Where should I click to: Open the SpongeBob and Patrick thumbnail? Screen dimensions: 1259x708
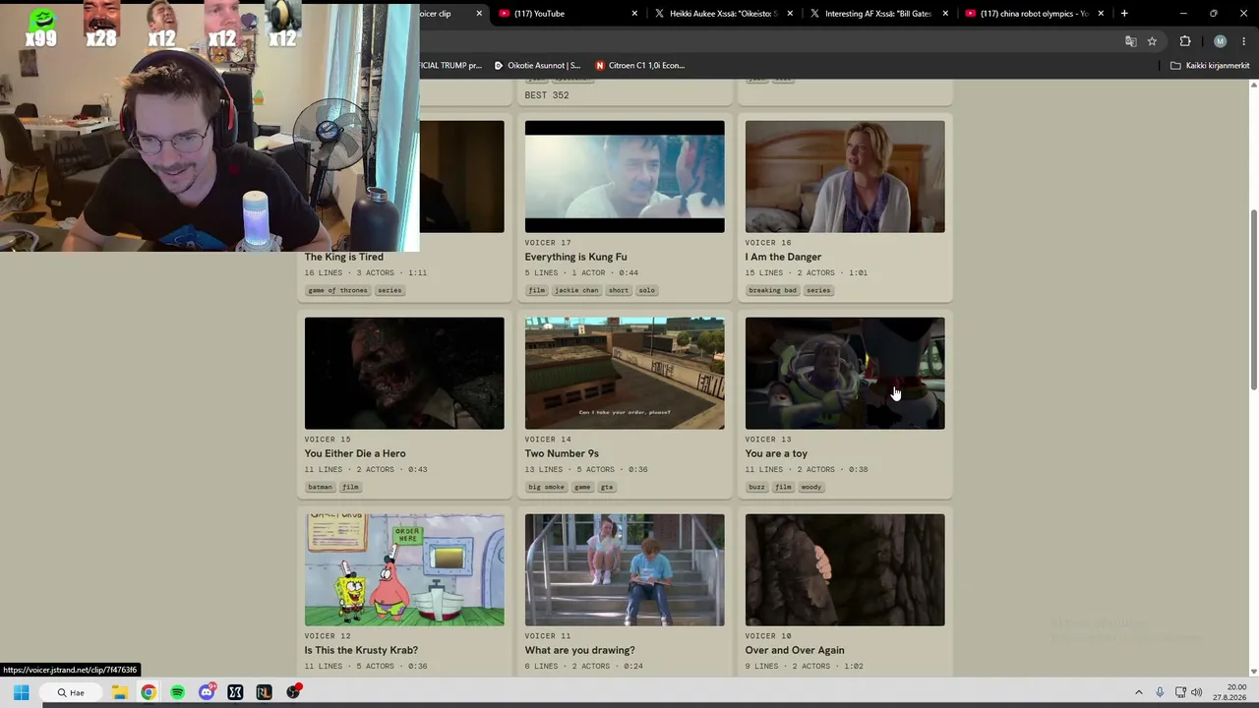click(x=404, y=569)
